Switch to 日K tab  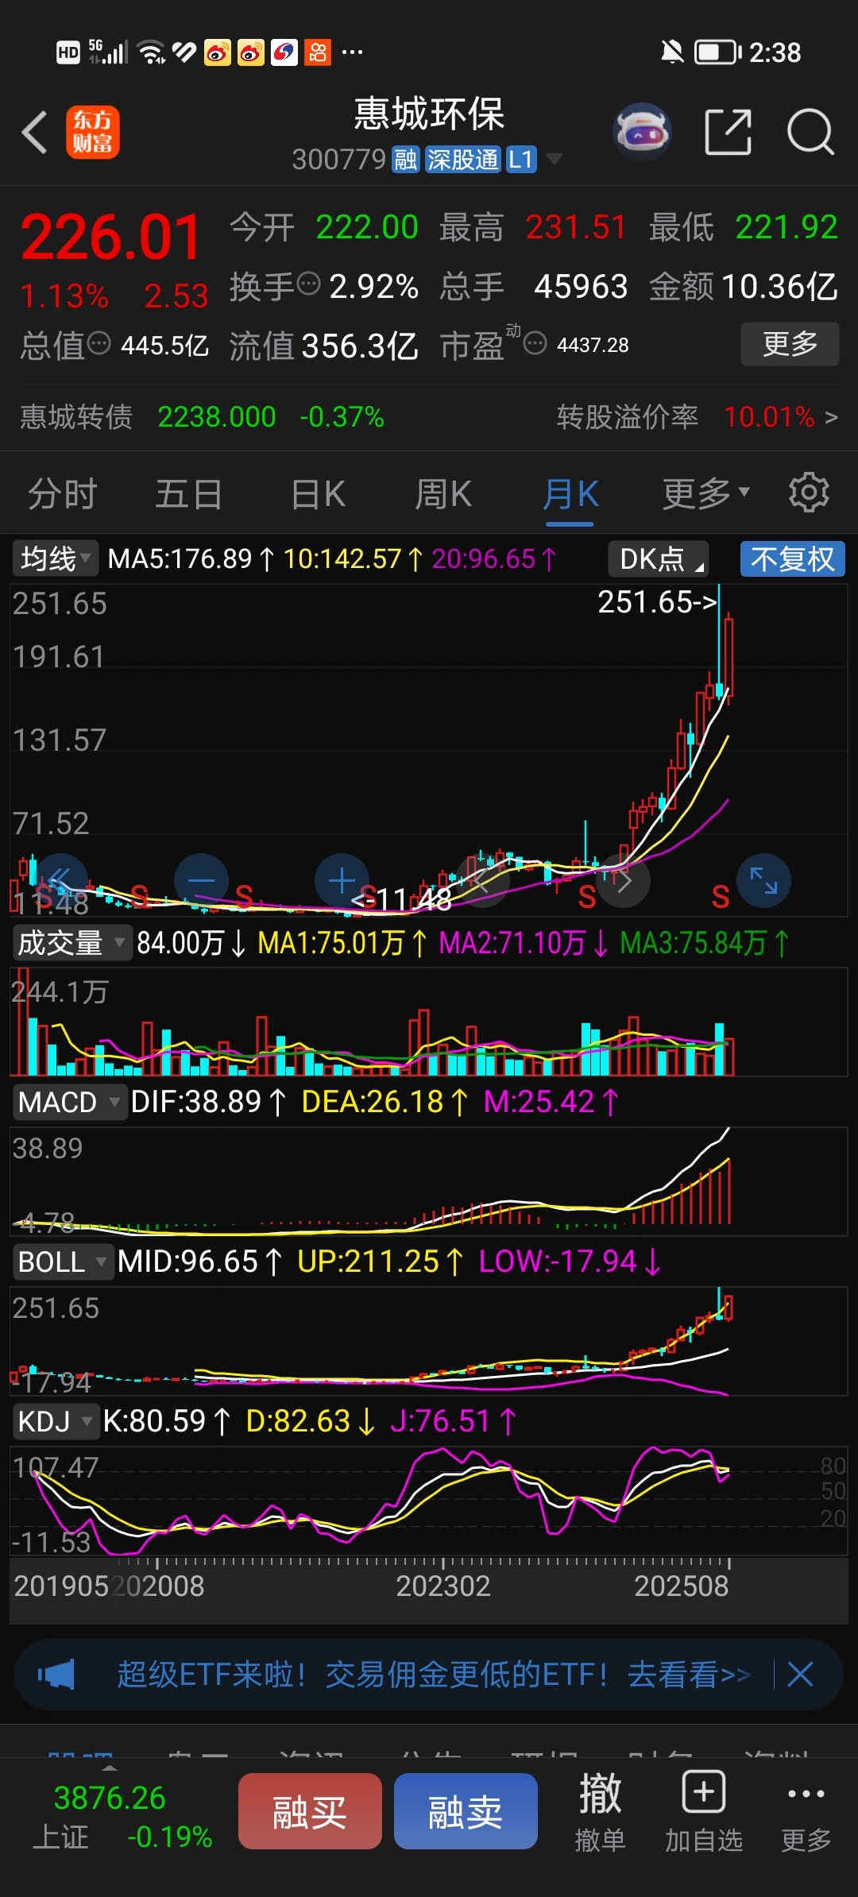click(x=318, y=493)
